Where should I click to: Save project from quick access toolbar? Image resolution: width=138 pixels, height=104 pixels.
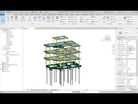click(x=9, y=12)
